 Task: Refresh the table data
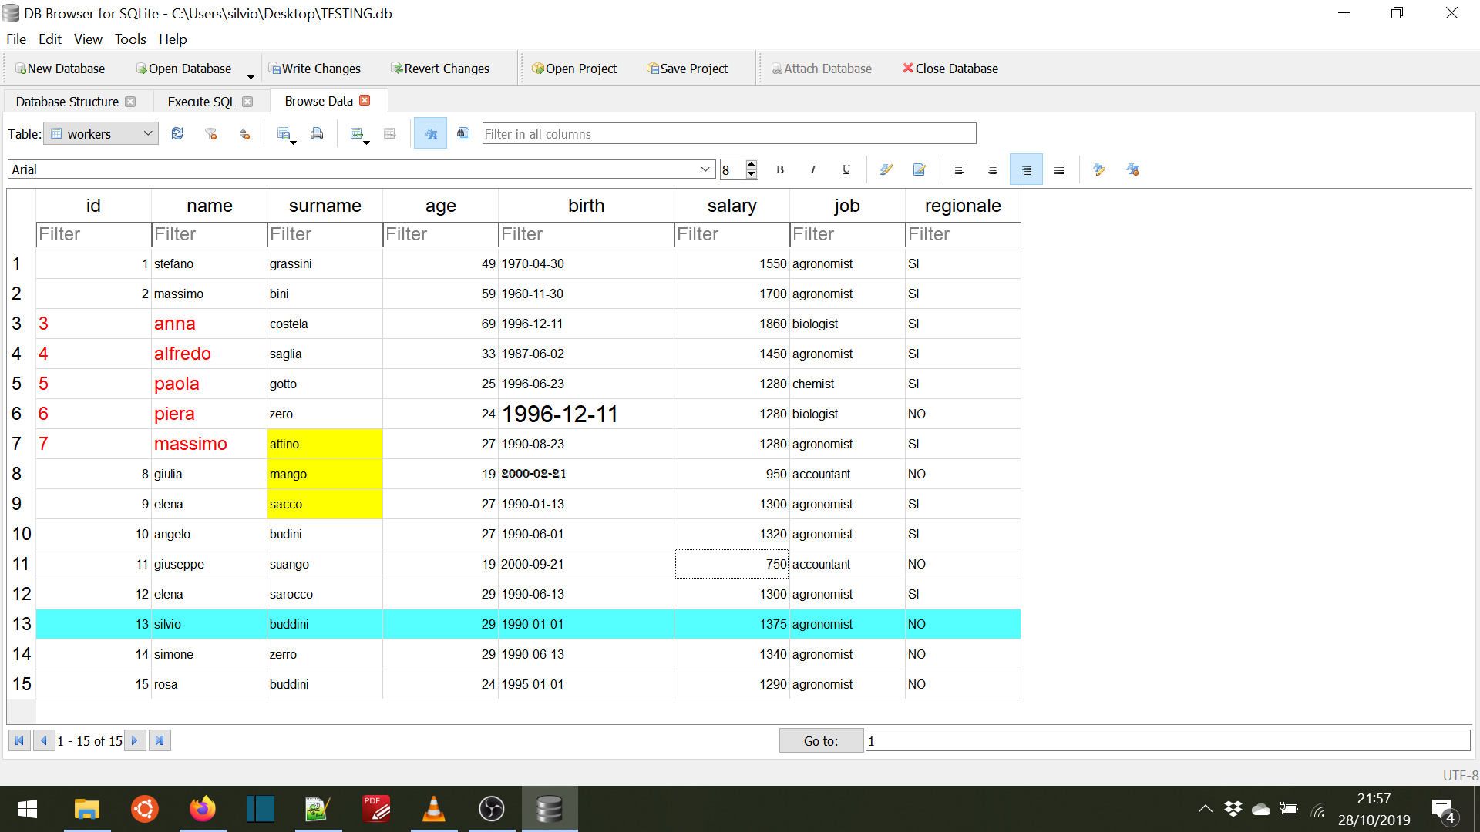tap(177, 133)
